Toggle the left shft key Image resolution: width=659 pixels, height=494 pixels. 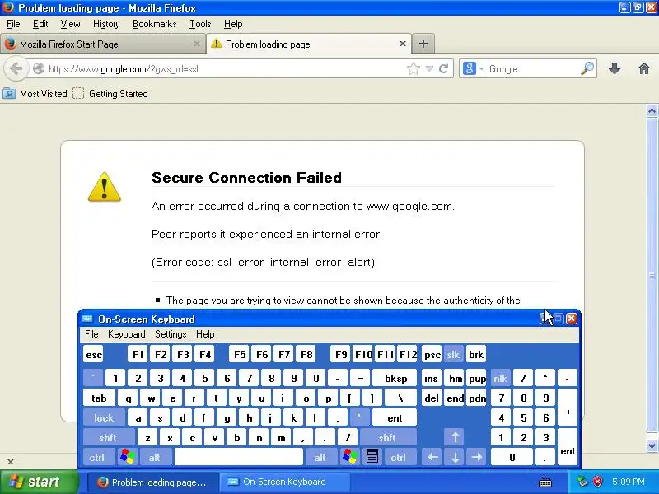click(x=108, y=438)
